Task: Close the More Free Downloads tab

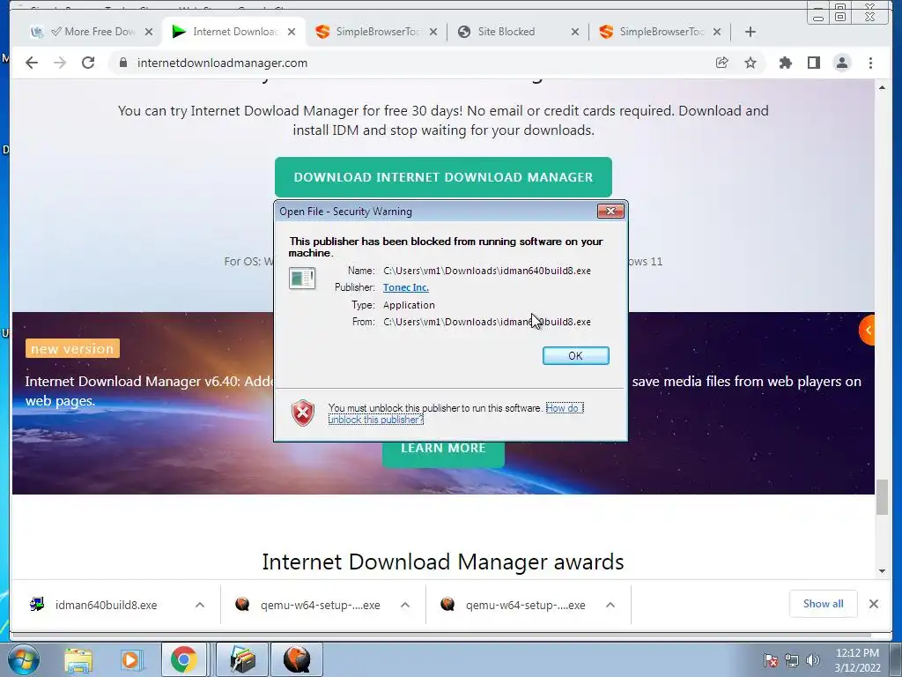Action: click(x=149, y=32)
